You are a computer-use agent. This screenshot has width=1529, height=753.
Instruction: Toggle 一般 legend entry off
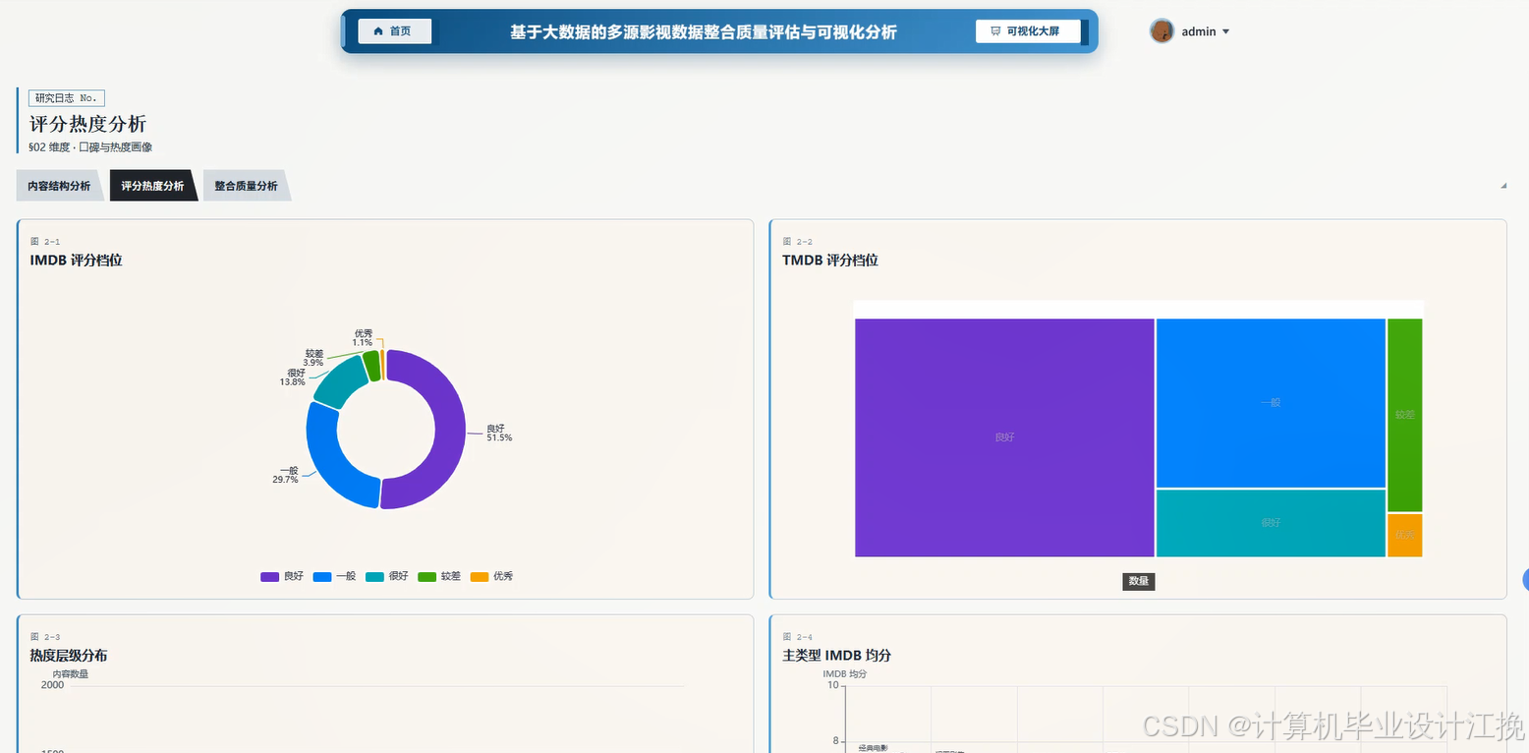tap(334, 576)
